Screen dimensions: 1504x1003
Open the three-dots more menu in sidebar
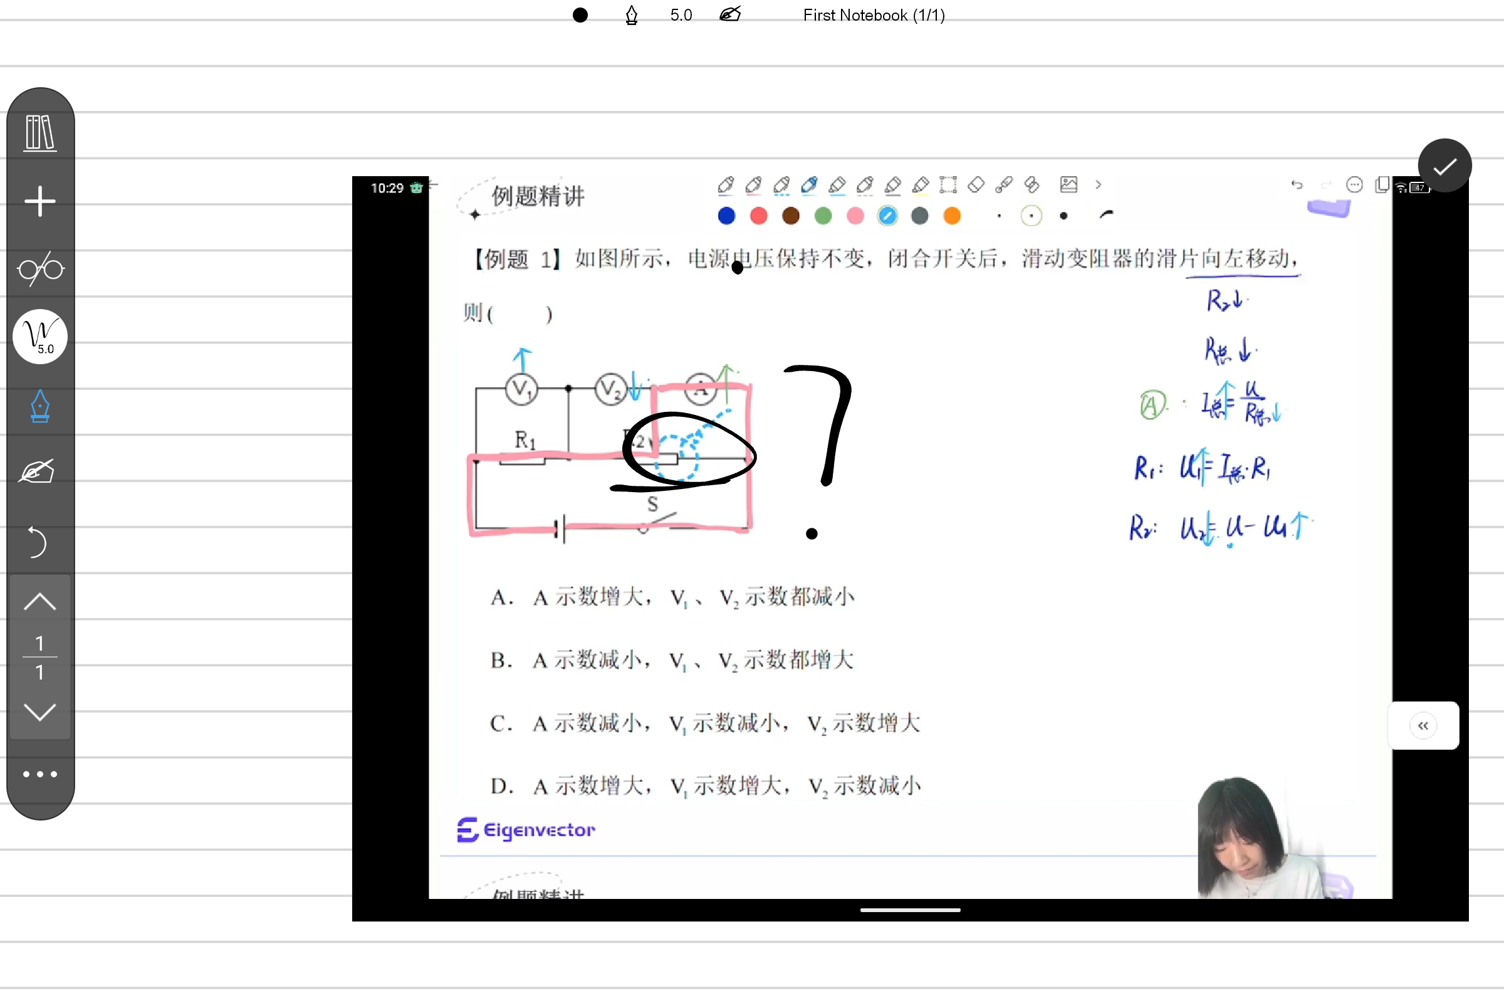pos(39,774)
